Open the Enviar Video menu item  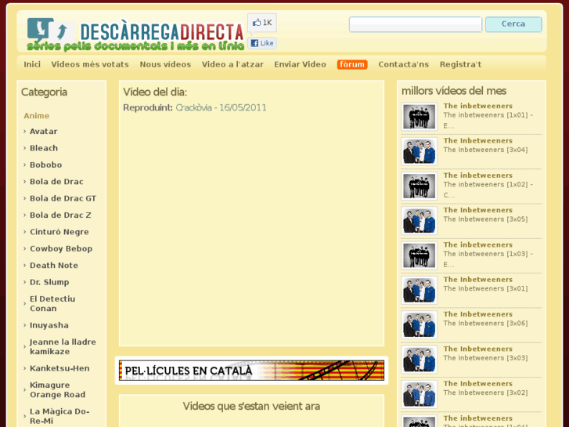point(300,64)
